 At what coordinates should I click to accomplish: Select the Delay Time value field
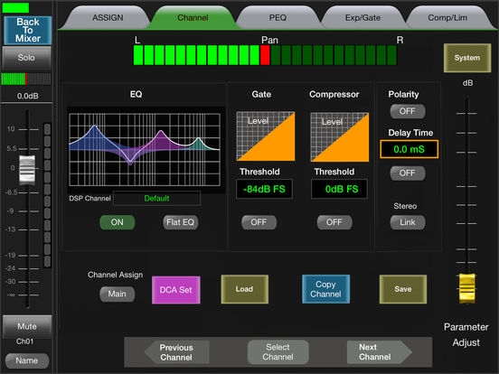pyautogui.click(x=409, y=149)
